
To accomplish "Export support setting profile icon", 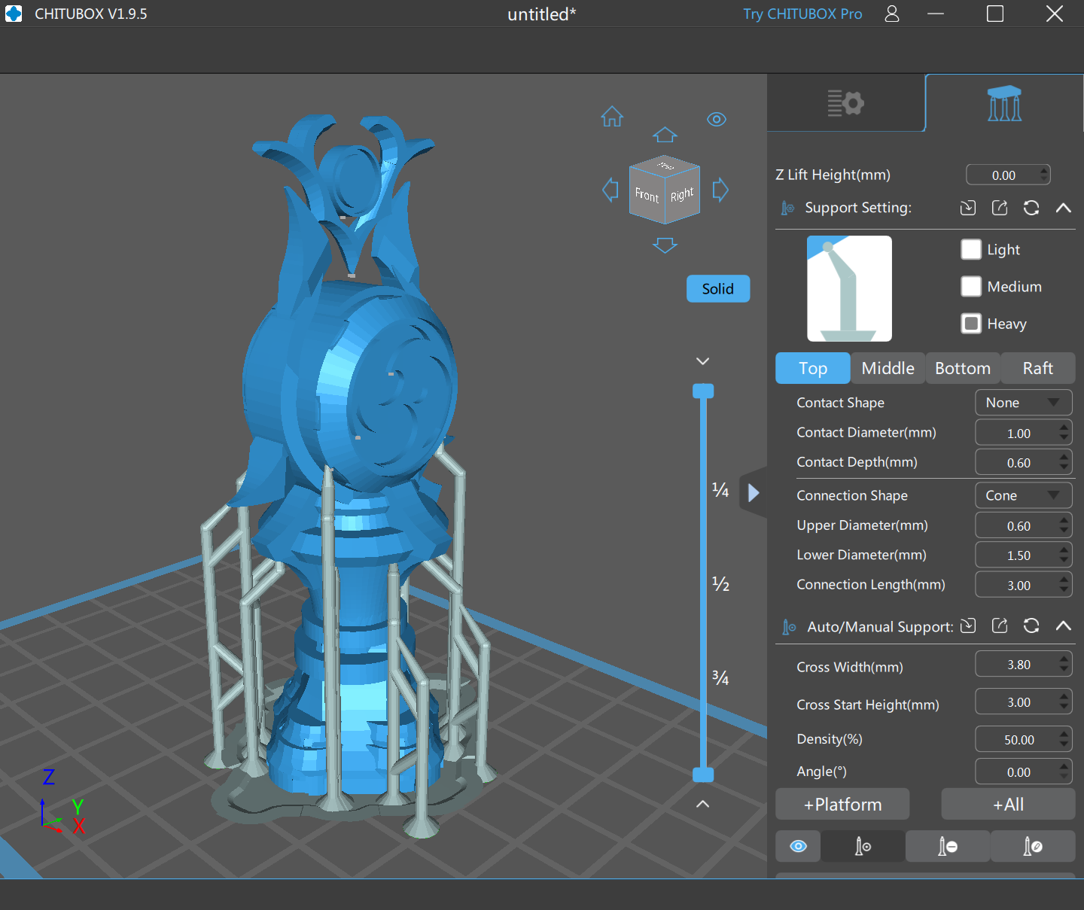I will click(1000, 208).
